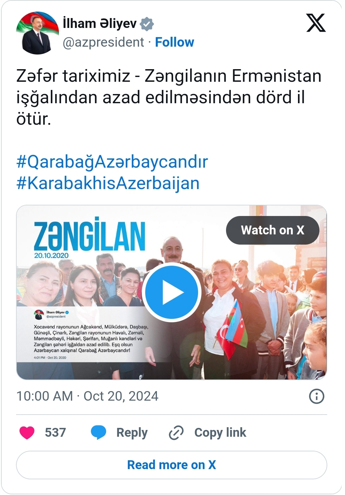This screenshot has width=345, height=495.
Task: Click the blue verified badge
Action: [x=147, y=24]
